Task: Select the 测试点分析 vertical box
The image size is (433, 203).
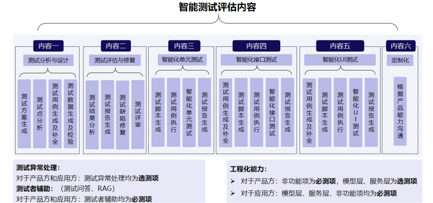Action: 40,114
